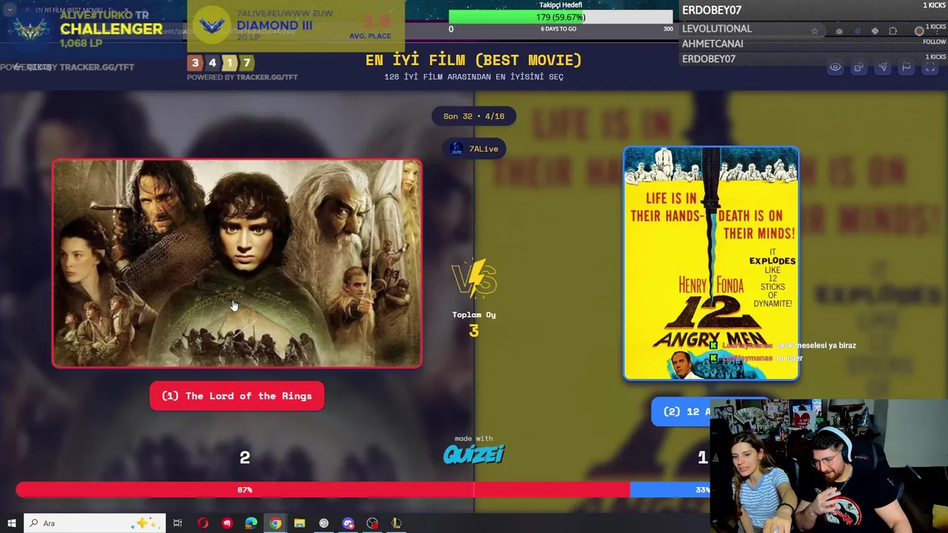Click the placement badge showing 7
The image size is (948, 533).
click(x=246, y=63)
